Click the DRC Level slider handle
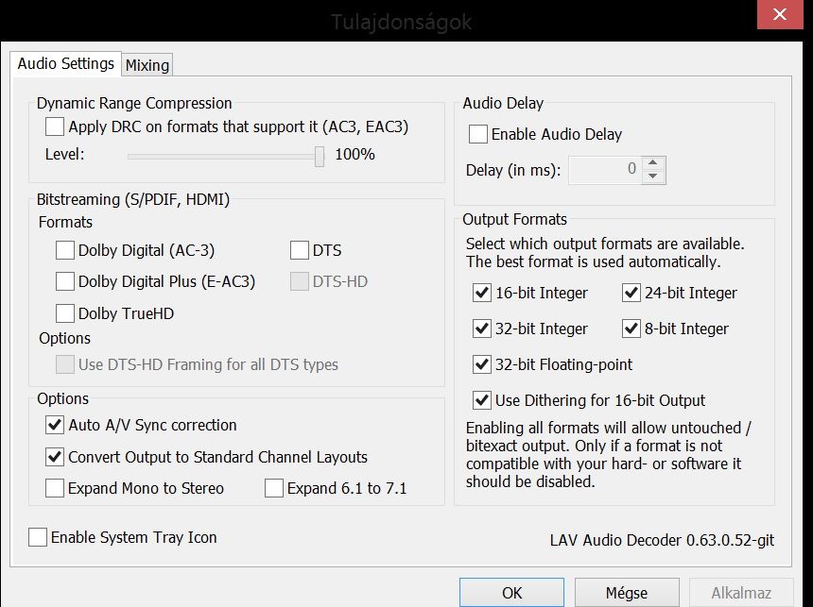Image resolution: width=813 pixels, height=607 pixels. (x=320, y=155)
